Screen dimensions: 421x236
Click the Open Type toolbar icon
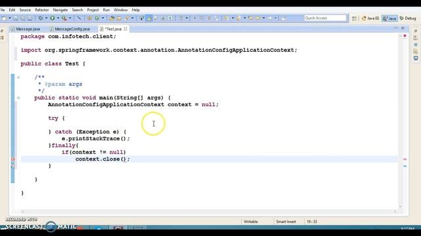[112, 18]
